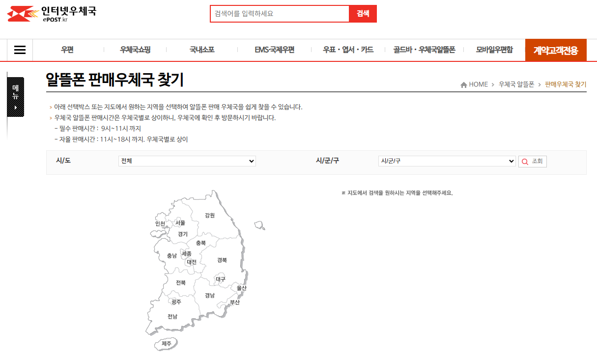Click the HOME house icon in breadcrumb

(x=462, y=84)
